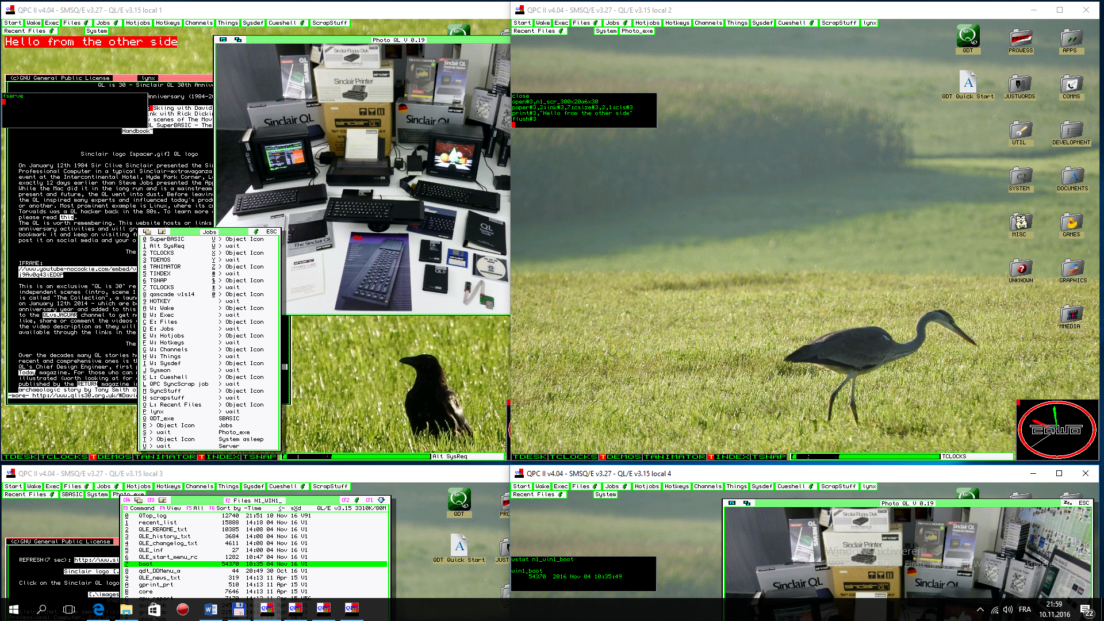Screen dimensions: 1104x621
Task: Click F6 Sort by -Time in Files window
Action: click(236, 508)
